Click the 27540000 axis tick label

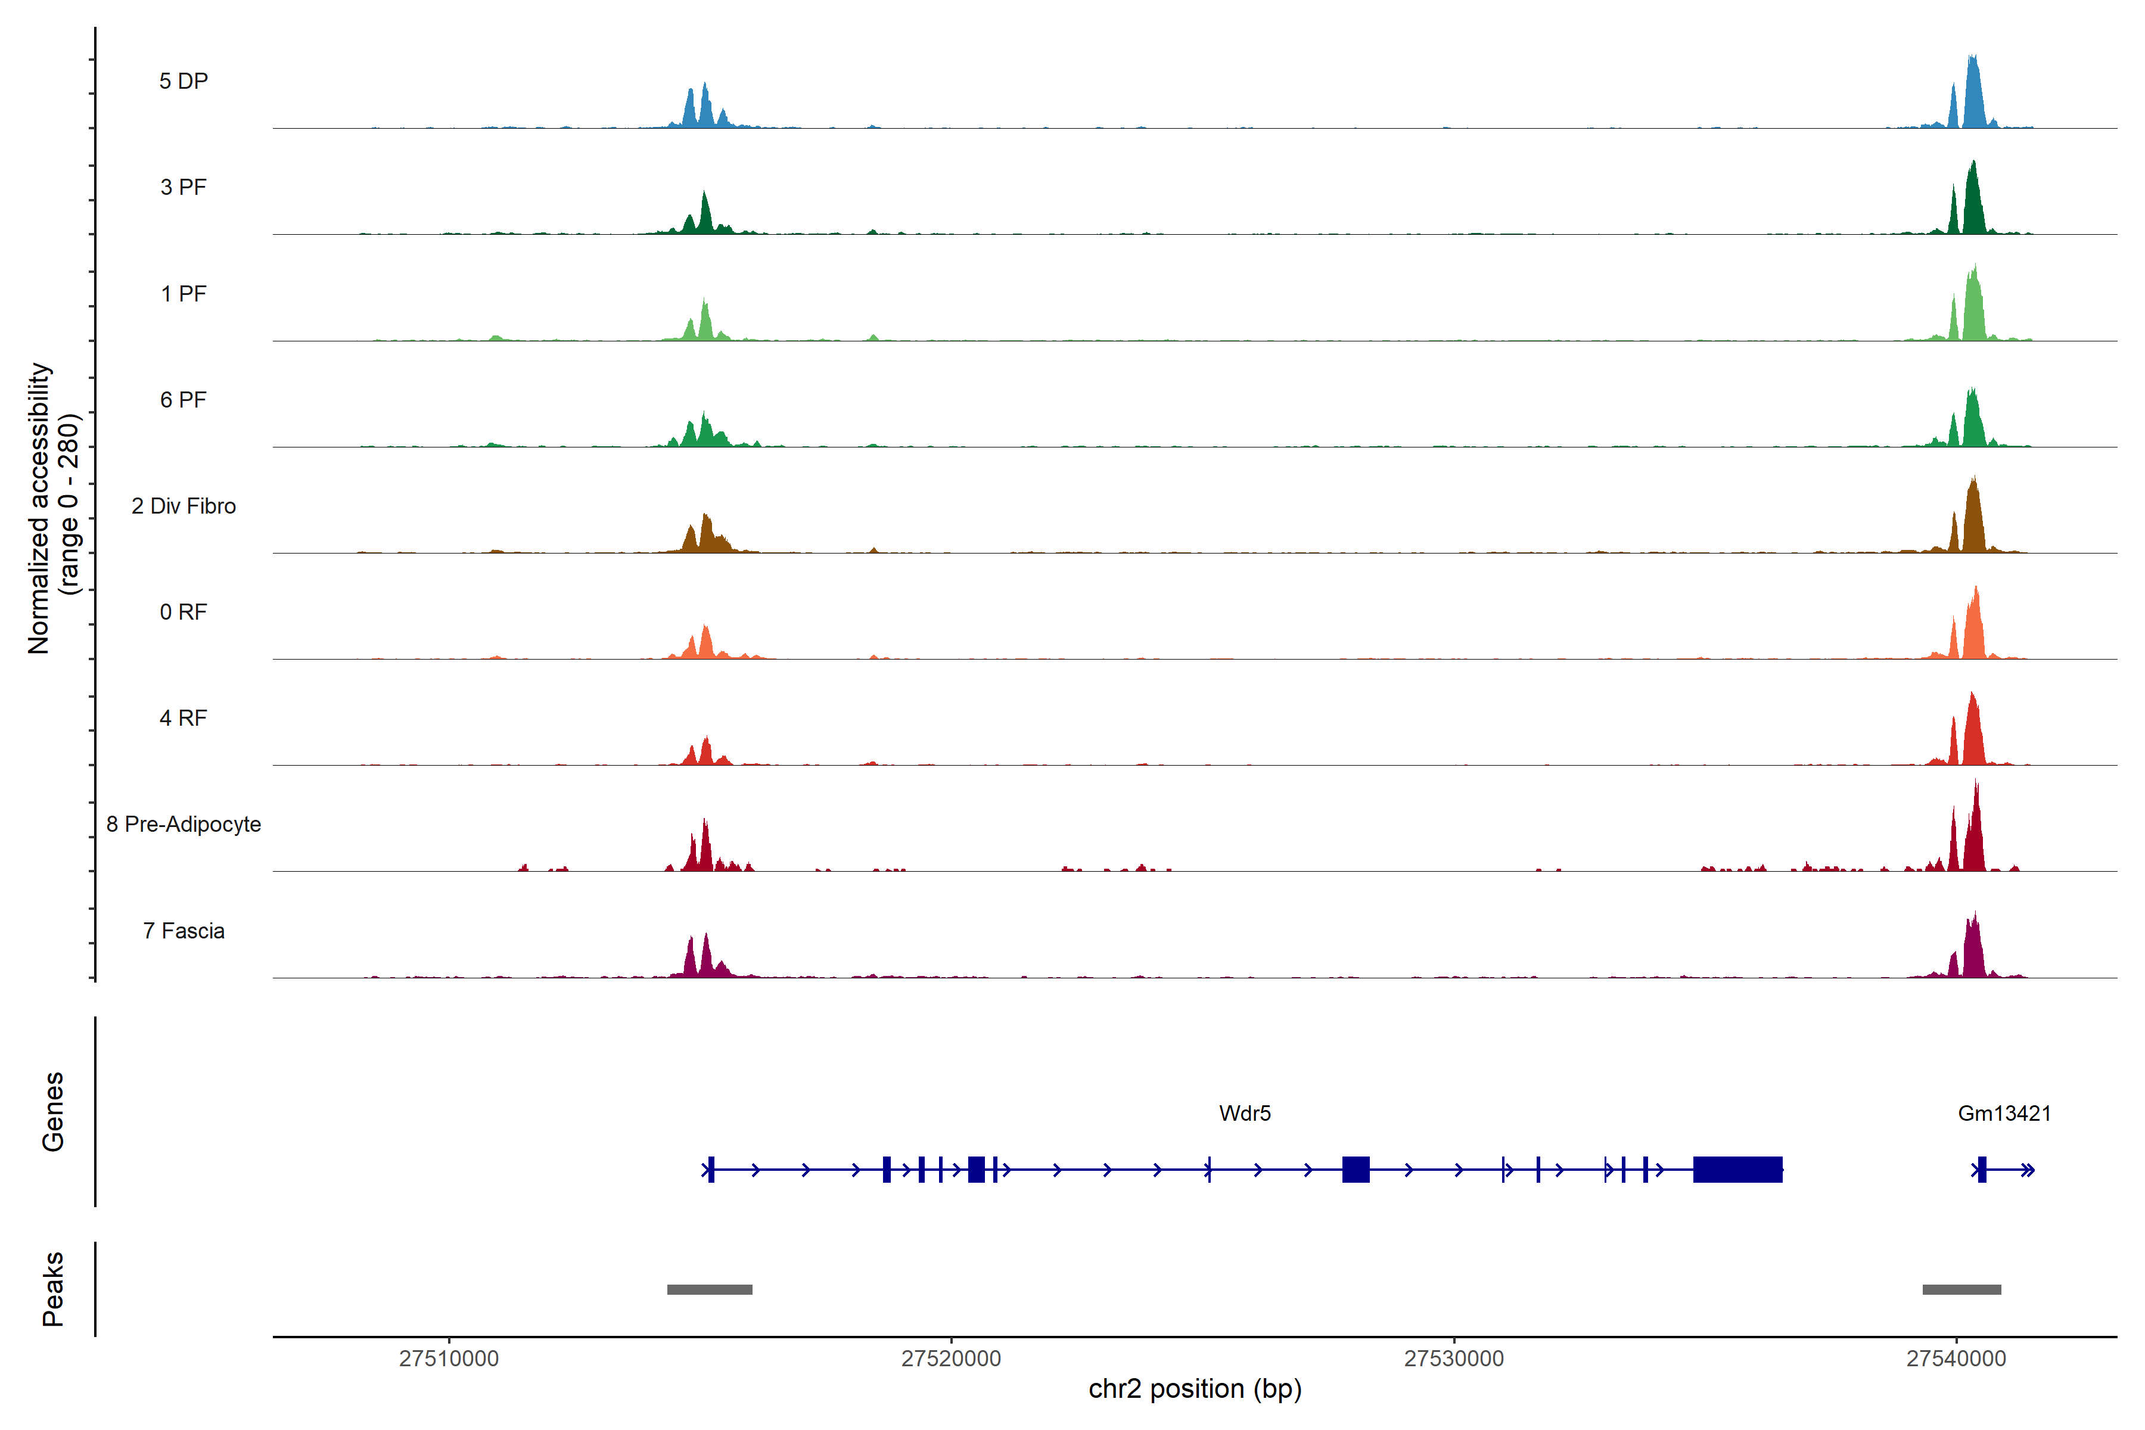click(x=1956, y=1358)
